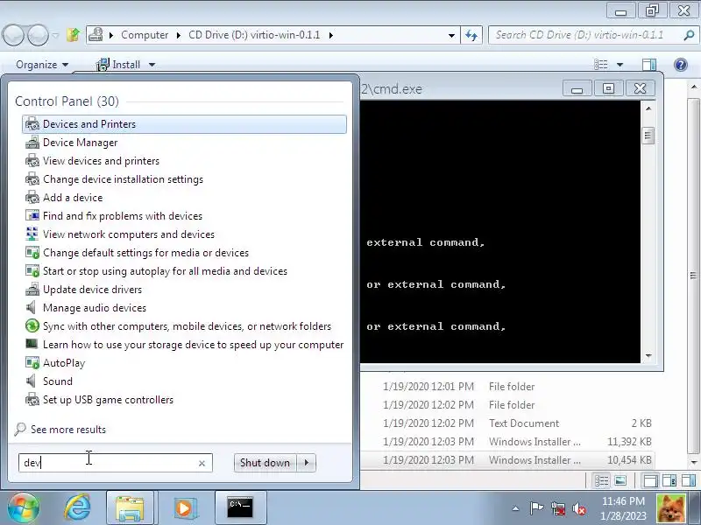Open Devices and Printers result

(184, 124)
